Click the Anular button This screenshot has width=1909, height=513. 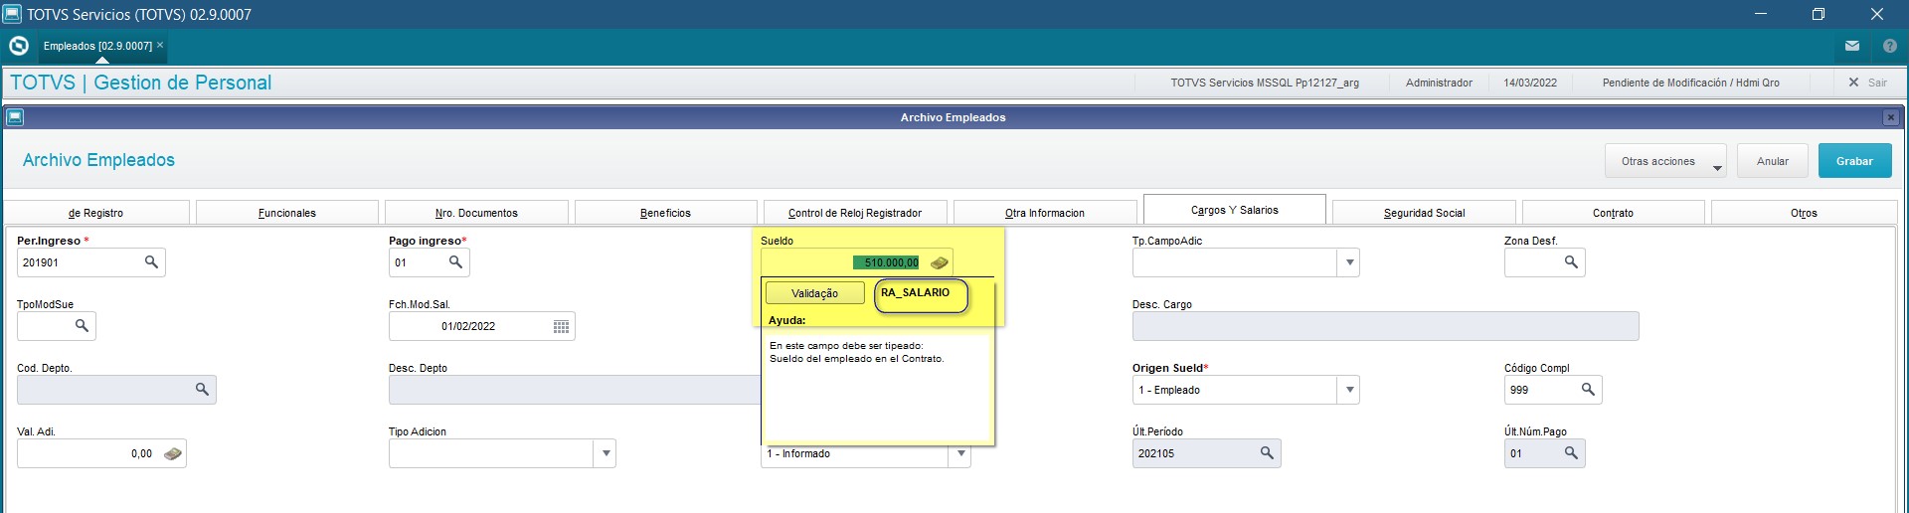pos(1772,161)
